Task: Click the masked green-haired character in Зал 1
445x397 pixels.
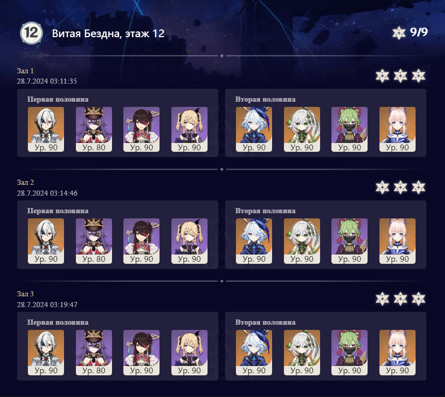Action: point(349,129)
